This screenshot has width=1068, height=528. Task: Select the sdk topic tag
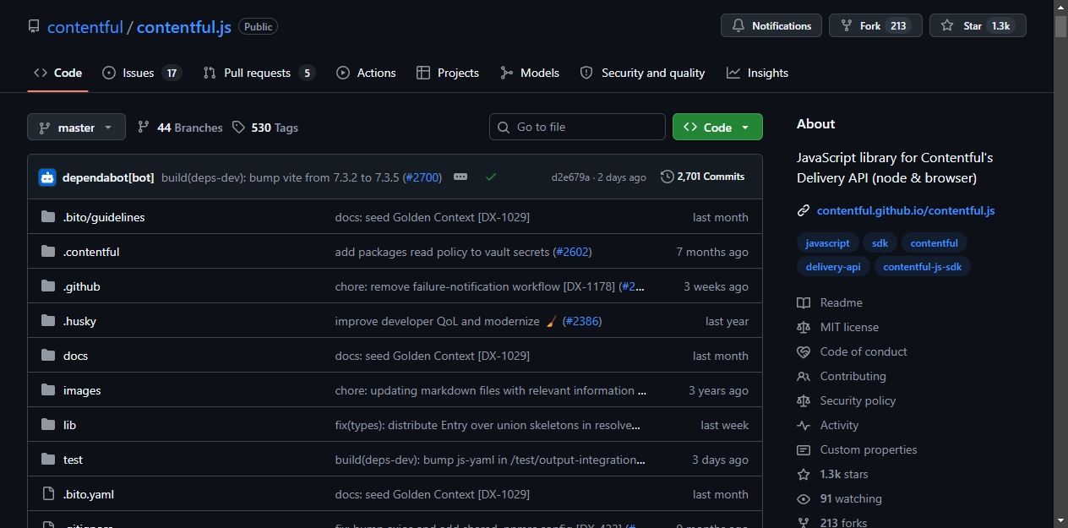(x=880, y=243)
